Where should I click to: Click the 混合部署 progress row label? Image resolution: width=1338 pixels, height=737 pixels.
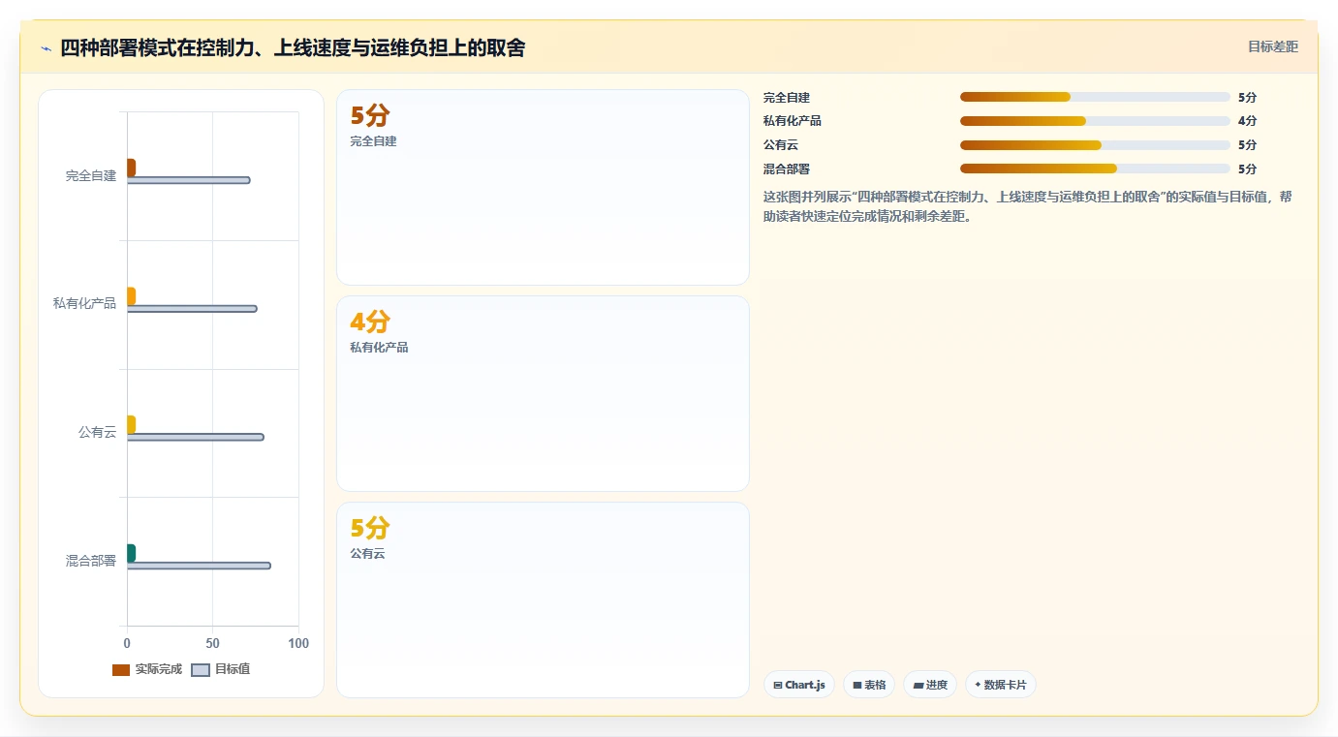click(787, 169)
